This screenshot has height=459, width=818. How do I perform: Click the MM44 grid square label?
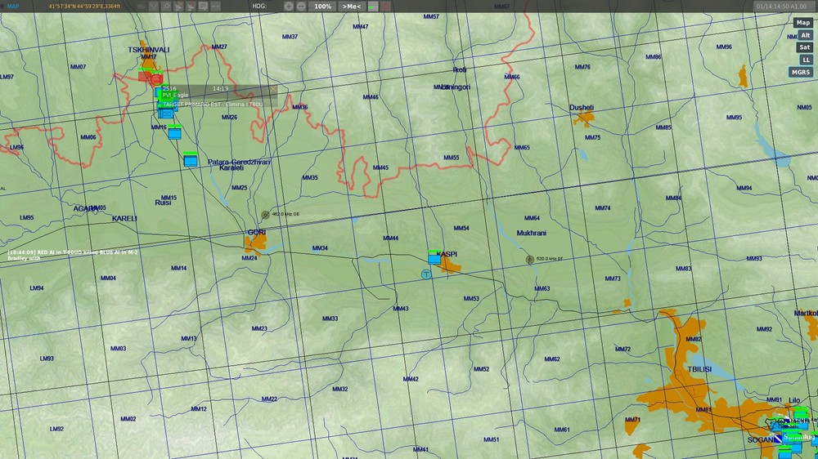click(x=390, y=238)
